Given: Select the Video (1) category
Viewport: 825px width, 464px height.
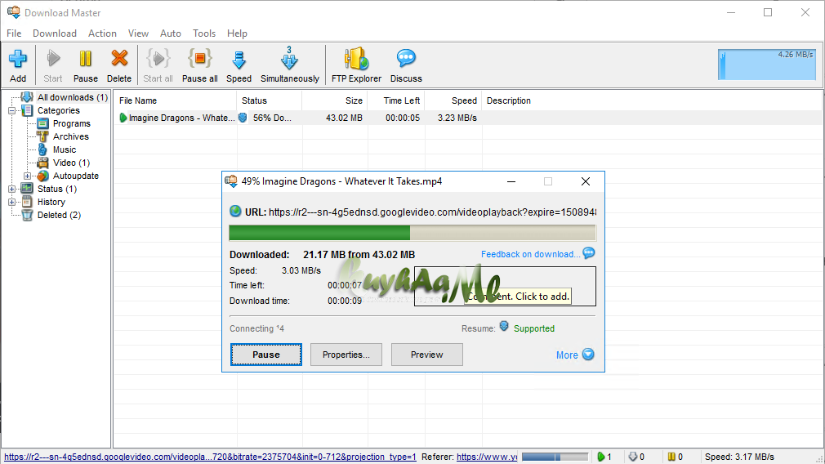Looking at the screenshot, I should (72, 163).
